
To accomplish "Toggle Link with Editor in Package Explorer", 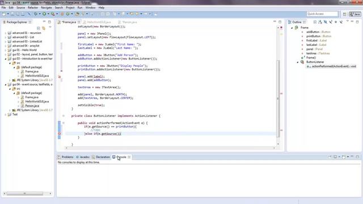I will (x=44, y=28).
